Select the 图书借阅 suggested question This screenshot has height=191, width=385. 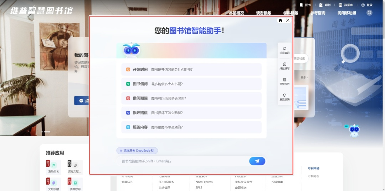pyautogui.click(x=191, y=84)
